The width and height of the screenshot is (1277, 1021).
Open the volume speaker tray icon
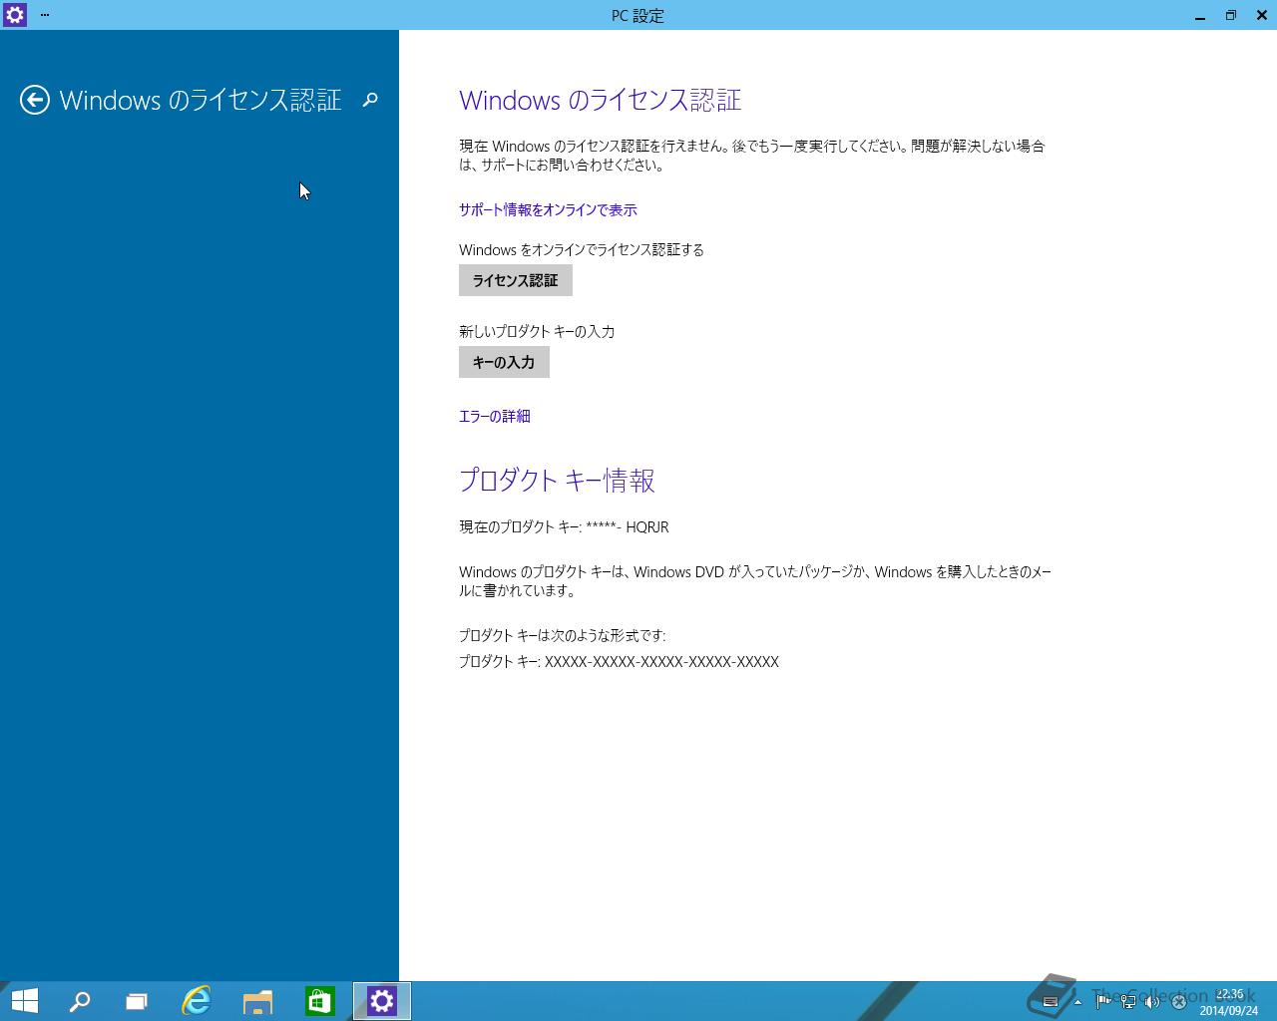click(1153, 1002)
